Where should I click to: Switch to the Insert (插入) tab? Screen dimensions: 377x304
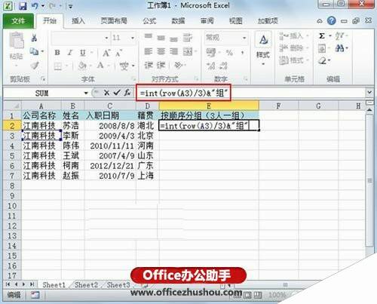[x=78, y=21]
